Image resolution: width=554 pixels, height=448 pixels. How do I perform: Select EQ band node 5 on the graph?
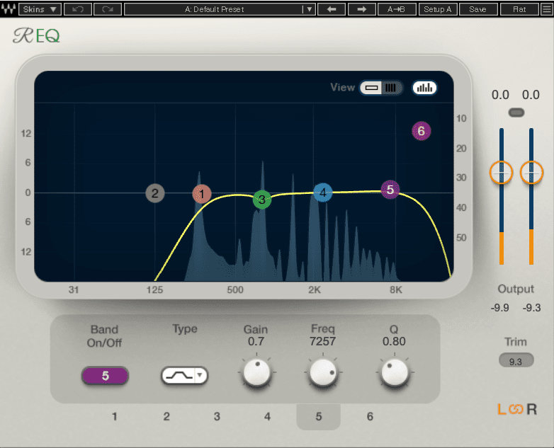click(390, 190)
